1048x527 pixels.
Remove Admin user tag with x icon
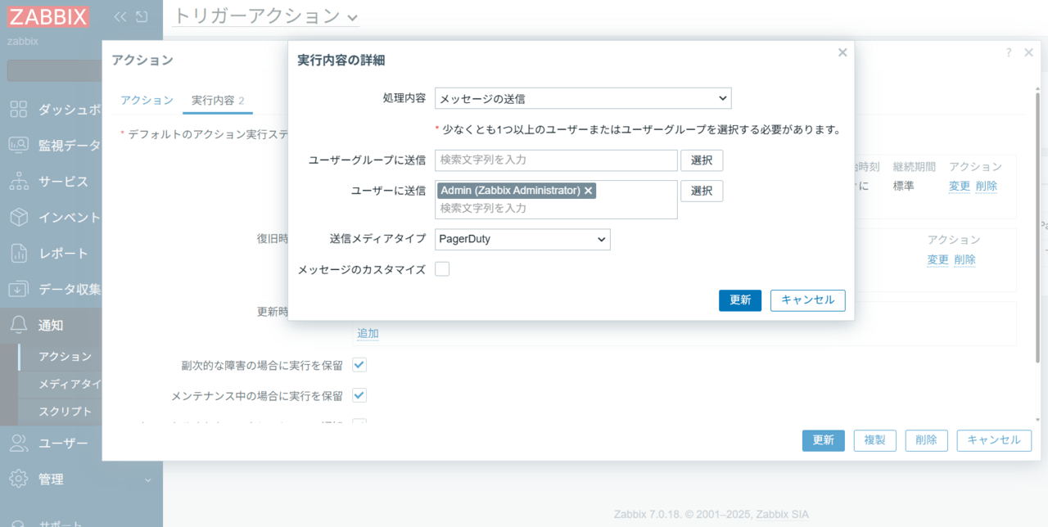[588, 191]
